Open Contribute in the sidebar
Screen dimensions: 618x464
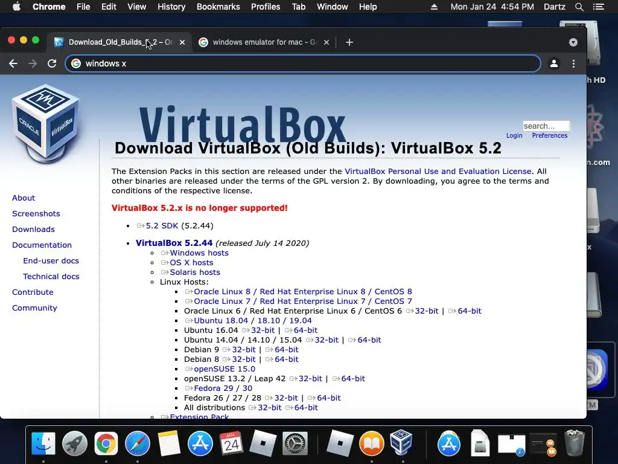33,292
